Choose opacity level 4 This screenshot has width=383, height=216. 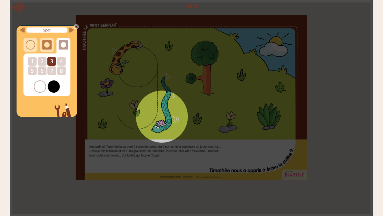click(61, 61)
